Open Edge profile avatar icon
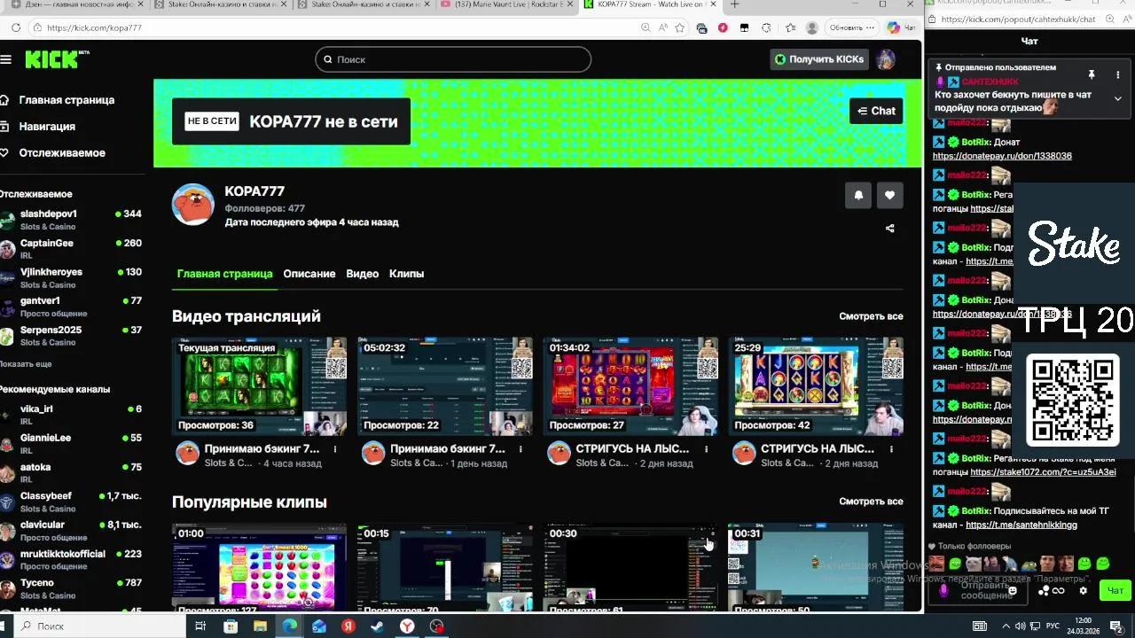 pos(811,27)
